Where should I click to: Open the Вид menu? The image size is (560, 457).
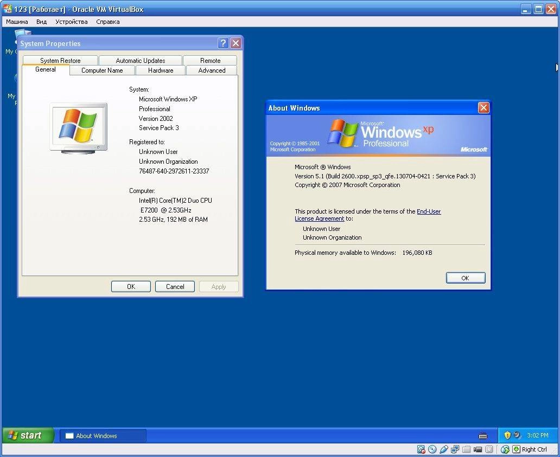41,21
